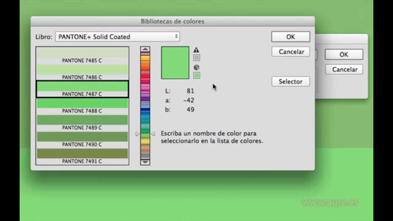Click the Bibliotecas de colores title bar
This screenshot has width=393, height=221.
pyautogui.click(x=173, y=21)
